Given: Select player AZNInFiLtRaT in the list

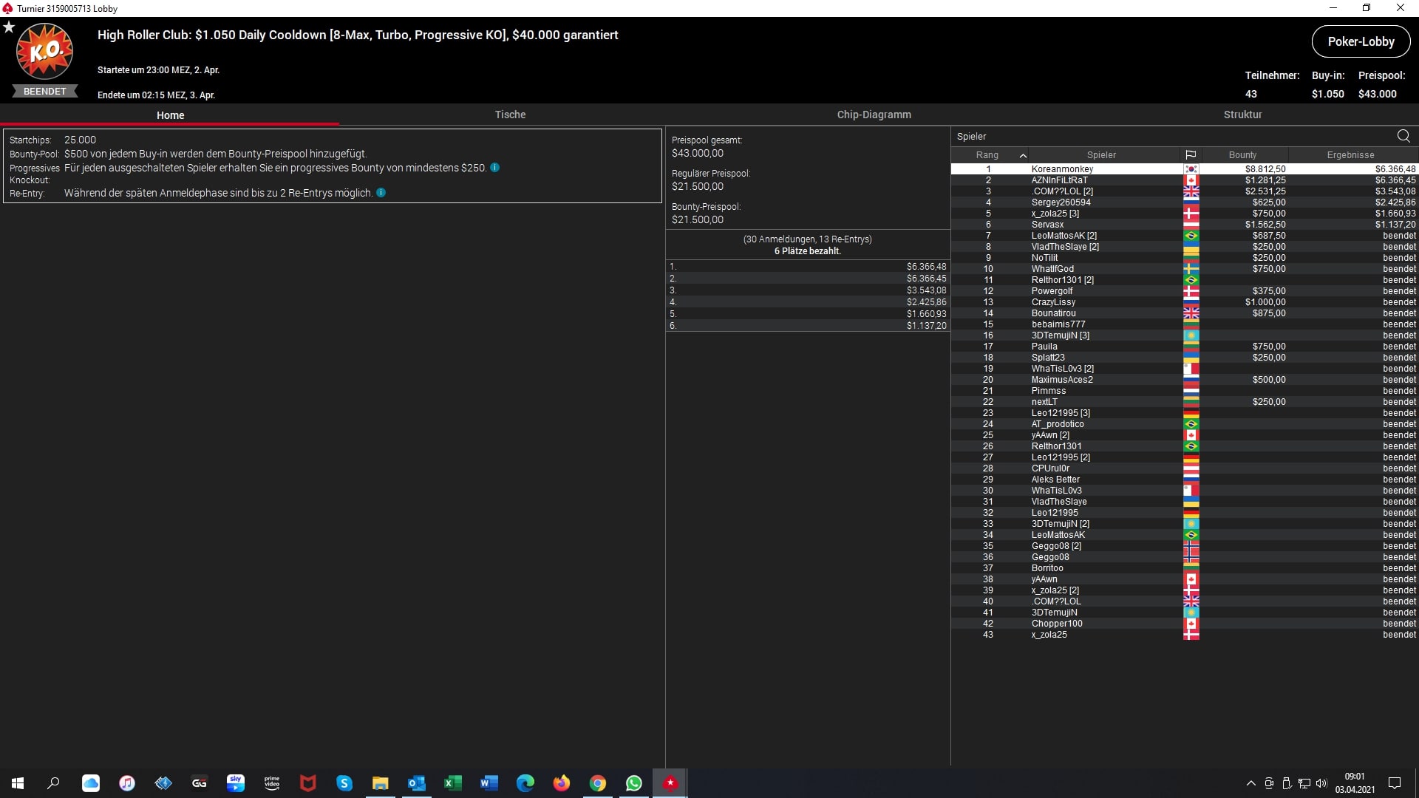Looking at the screenshot, I should pyautogui.click(x=1059, y=180).
